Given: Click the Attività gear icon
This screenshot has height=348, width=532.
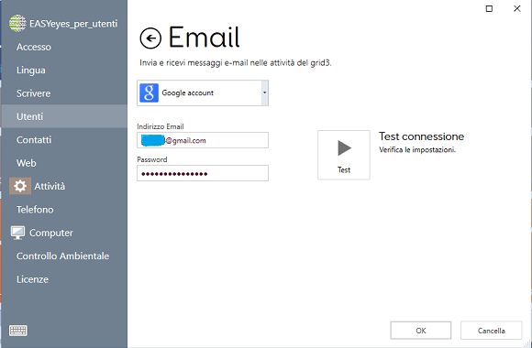Looking at the screenshot, I should tap(20, 186).
